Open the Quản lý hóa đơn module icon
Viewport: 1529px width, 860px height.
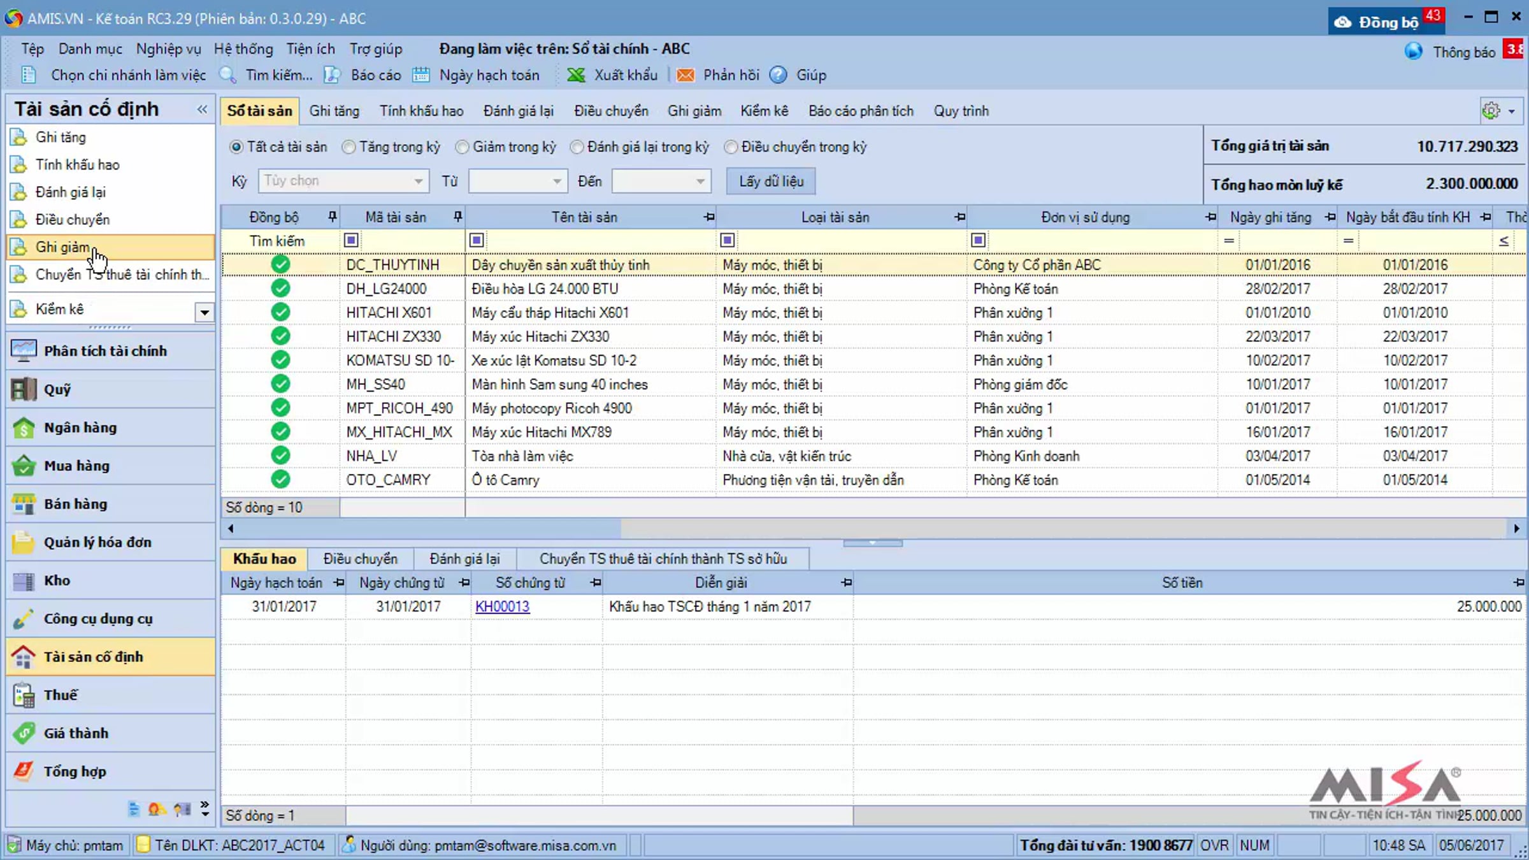24,542
